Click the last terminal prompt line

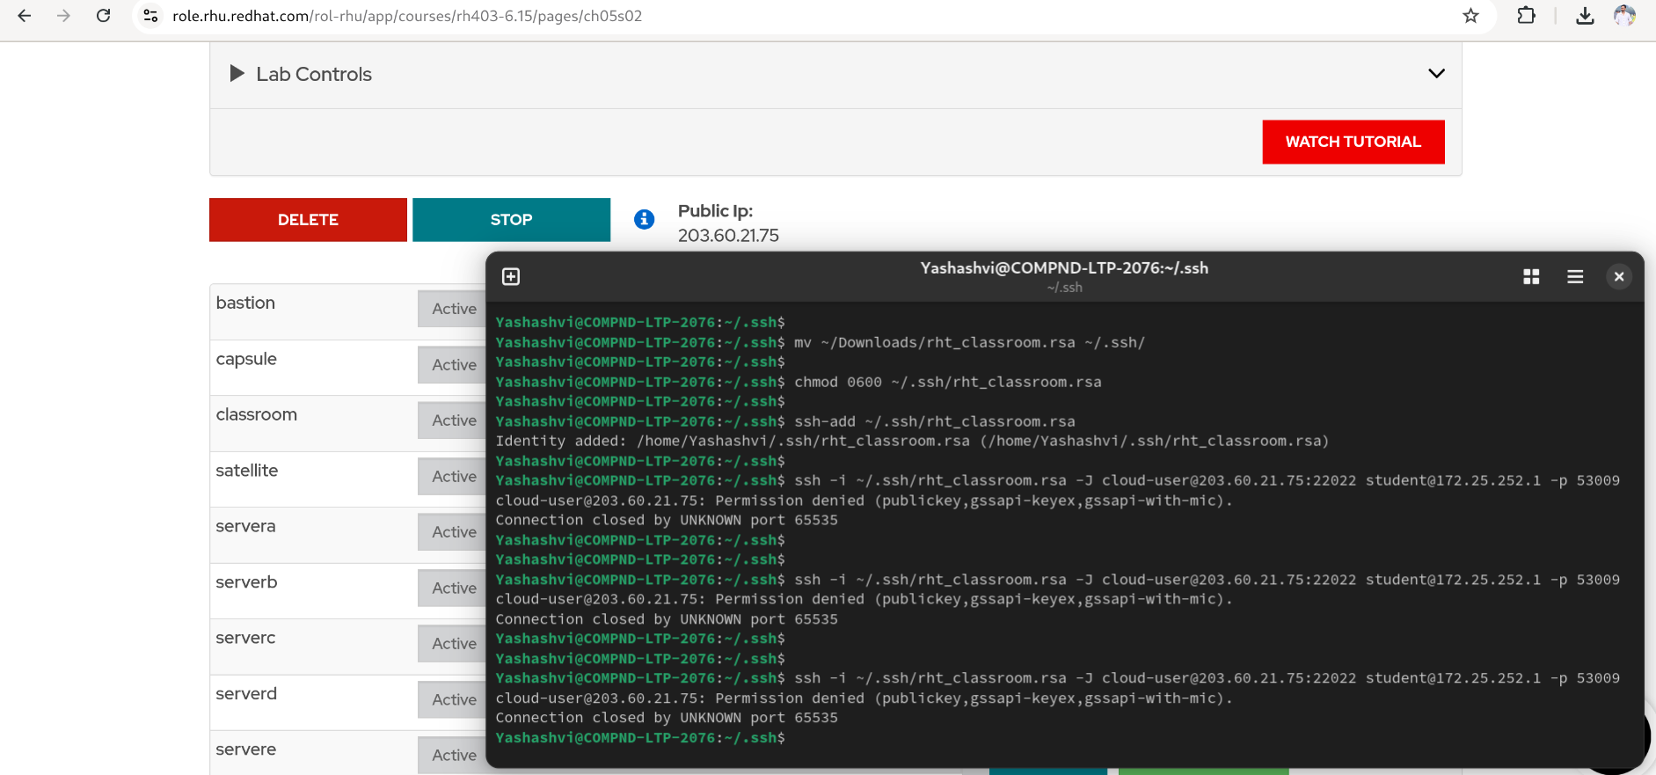(640, 738)
